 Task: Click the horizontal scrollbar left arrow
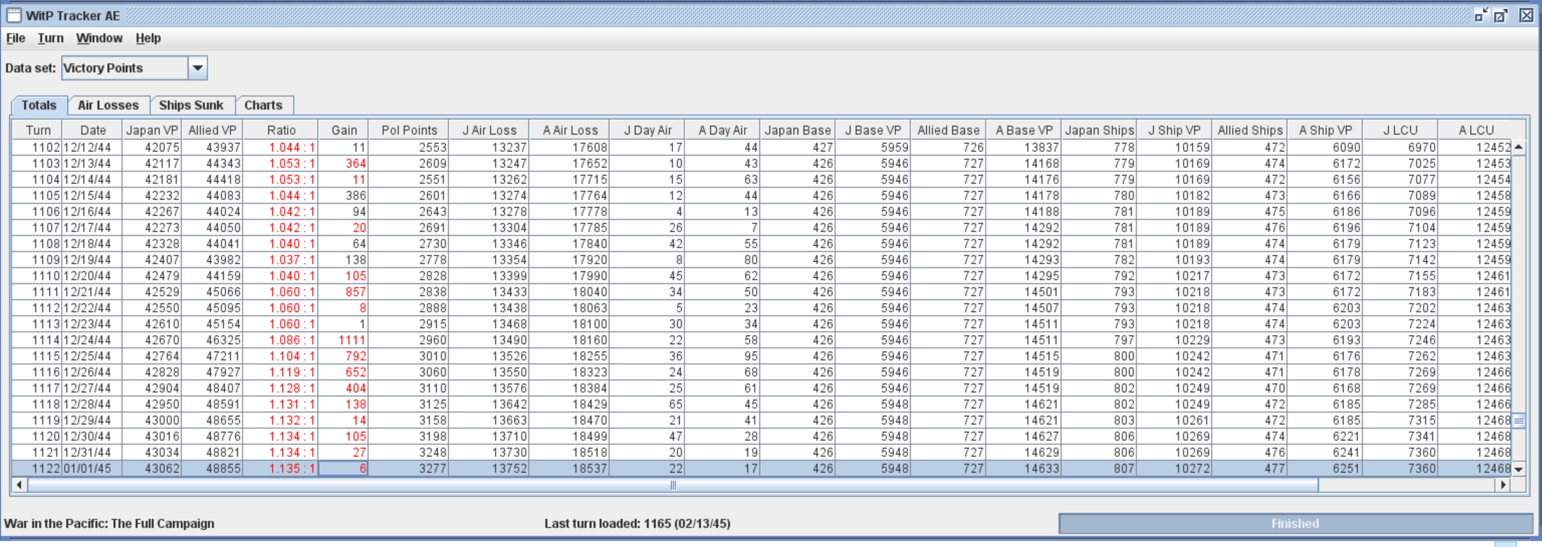(x=19, y=485)
